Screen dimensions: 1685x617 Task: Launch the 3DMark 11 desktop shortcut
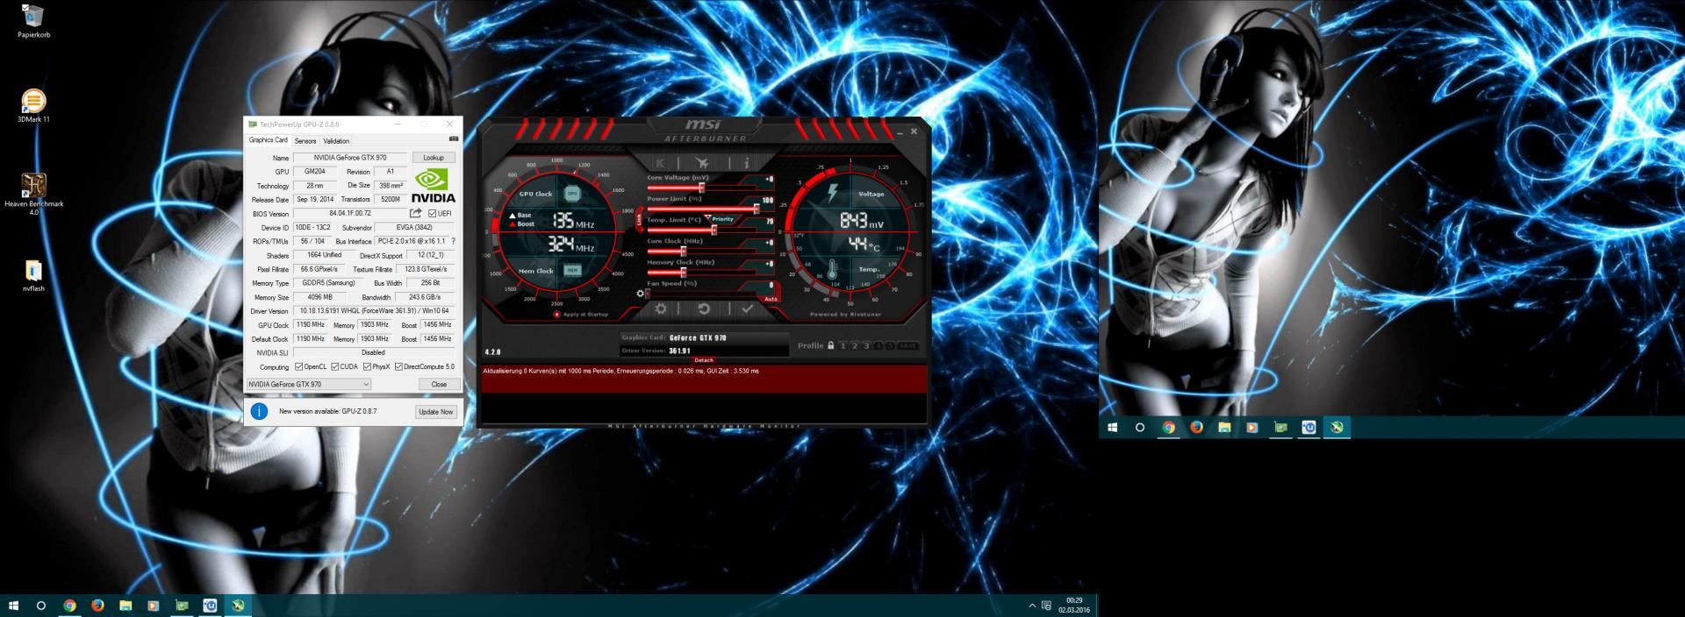tap(33, 105)
